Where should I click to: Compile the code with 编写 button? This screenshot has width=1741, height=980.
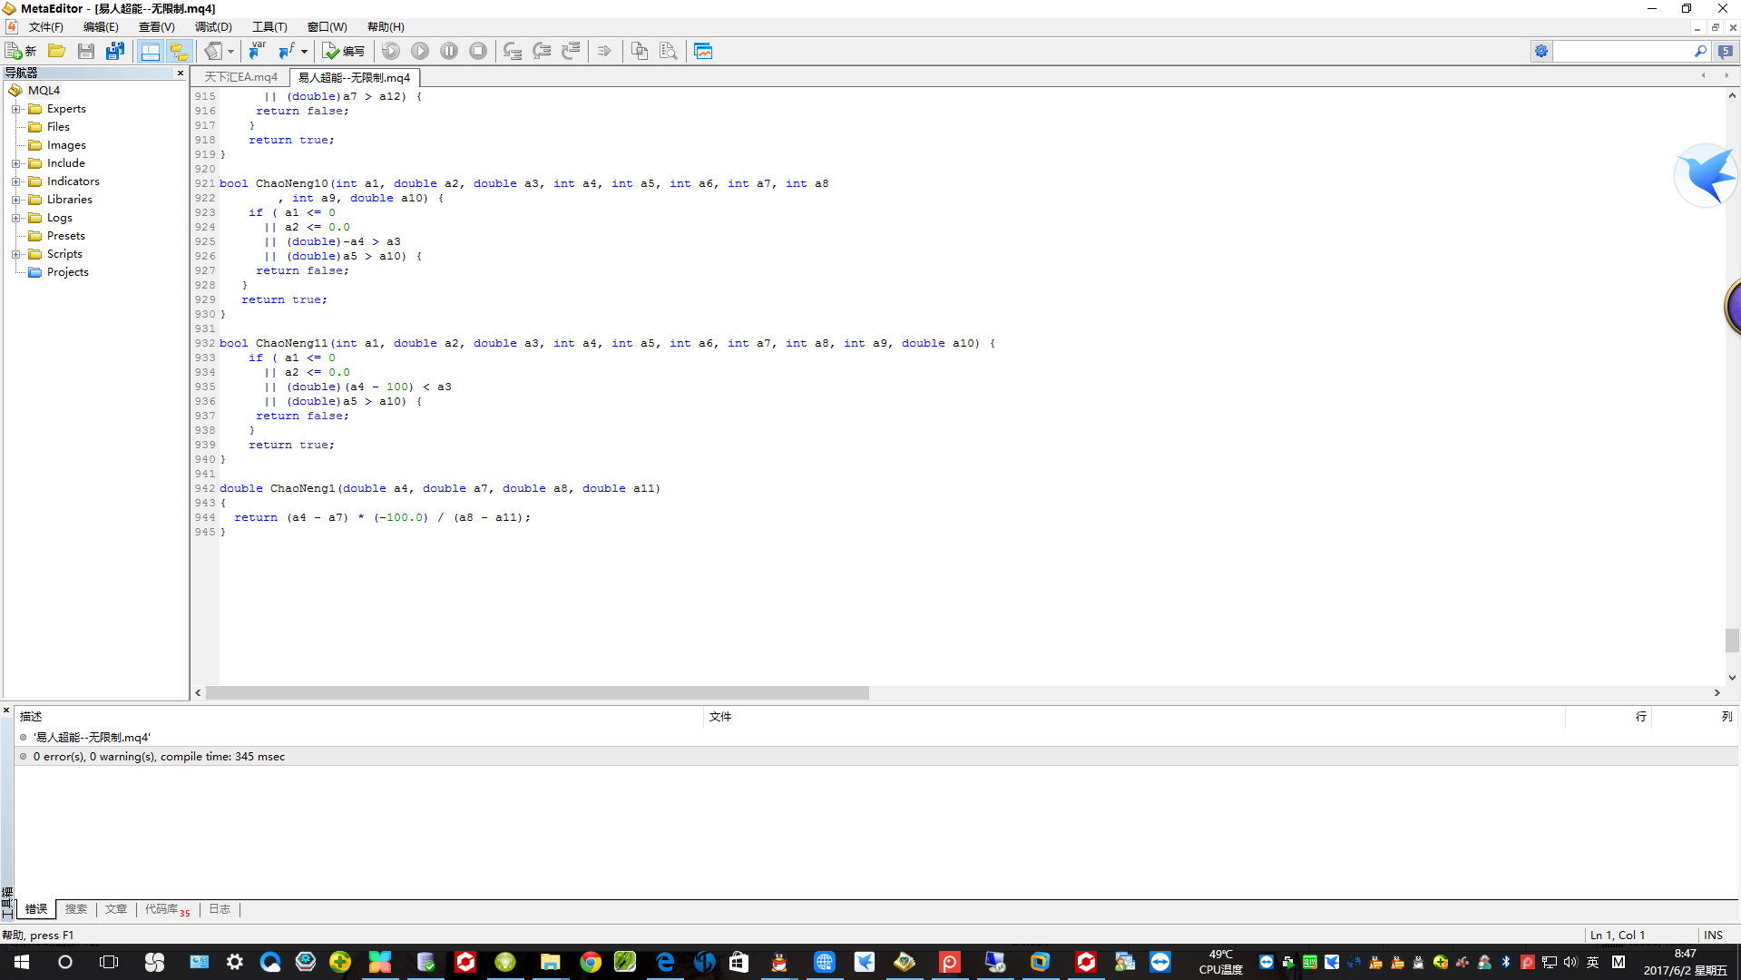tap(344, 51)
